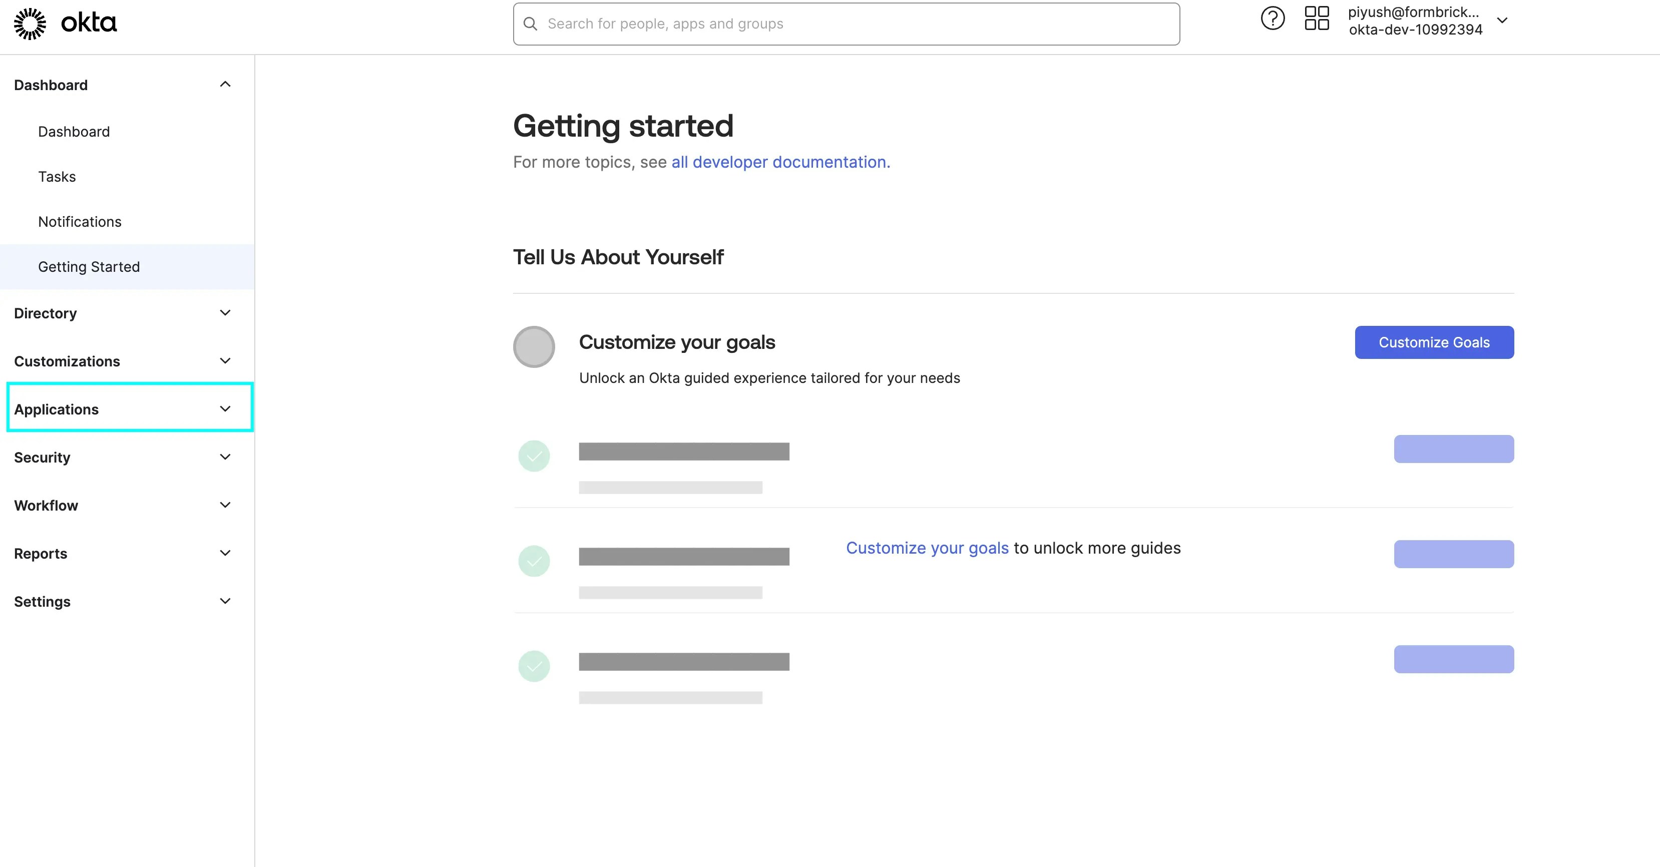1660x867 pixels.
Task: Click the second green checkmark circle
Action: pyautogui.click(x=534, y=561)
